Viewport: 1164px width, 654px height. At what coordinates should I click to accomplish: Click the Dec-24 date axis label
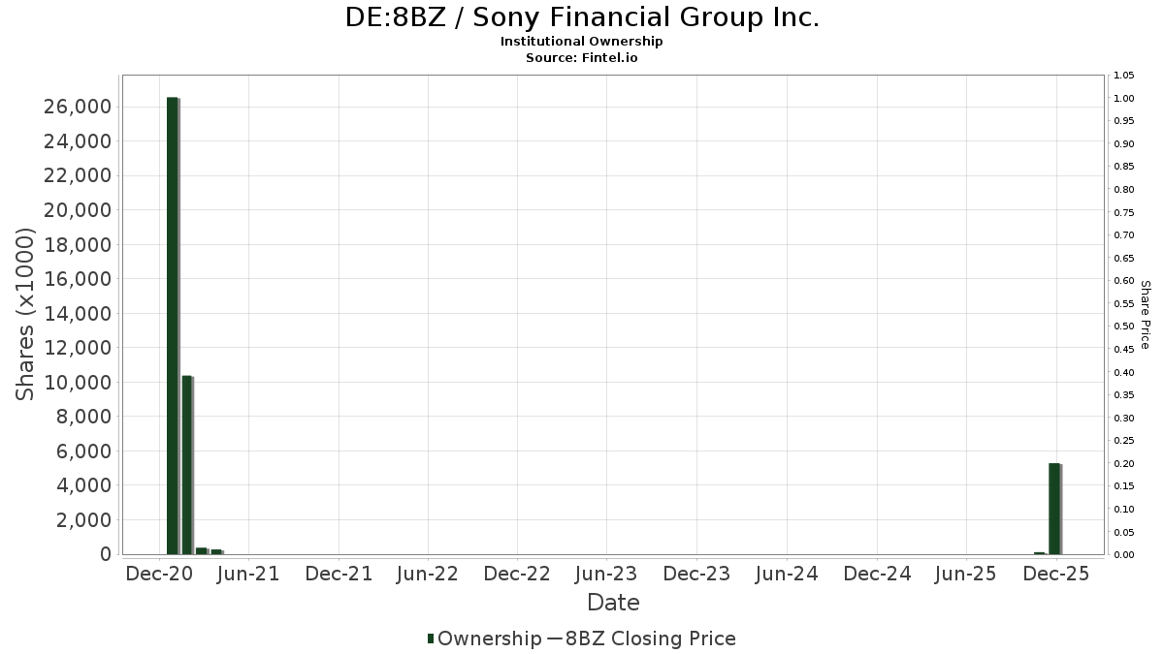pos(876,574)
